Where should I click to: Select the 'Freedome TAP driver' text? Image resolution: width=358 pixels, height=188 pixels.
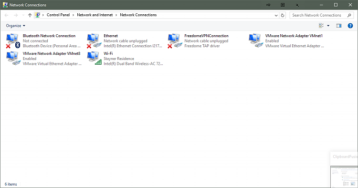pyautogui.click(x=202, y=46)
